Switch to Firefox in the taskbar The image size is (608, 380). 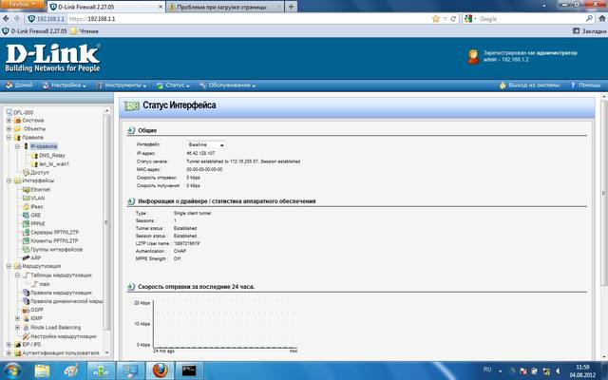tap(160, 370)
